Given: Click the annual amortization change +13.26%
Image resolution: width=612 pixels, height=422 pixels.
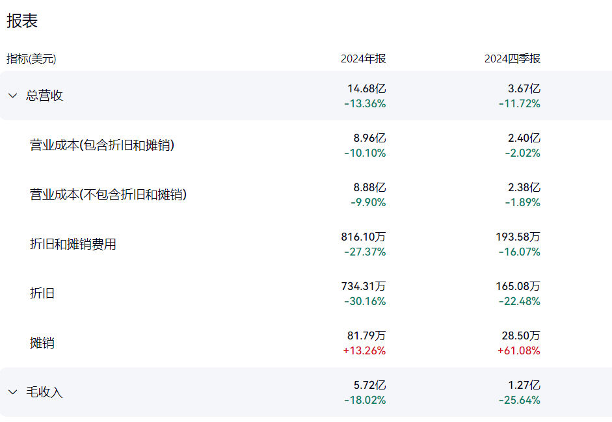Looking at the screenshot, I should coord(364,350).
